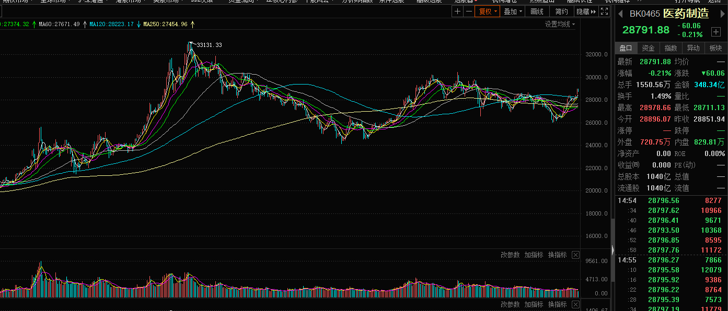
Task: Click 改参数 in the volume panel
Action: pyautogui.click(x=510, y=255)
